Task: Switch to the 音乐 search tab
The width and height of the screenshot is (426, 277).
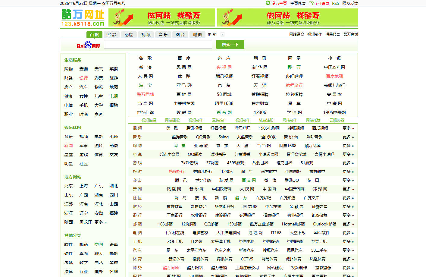Action: 163,35
